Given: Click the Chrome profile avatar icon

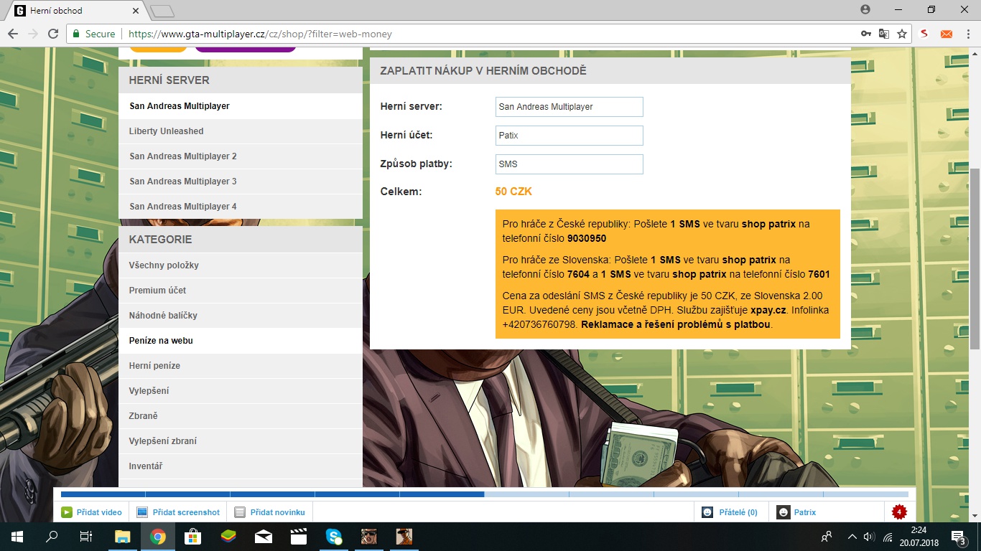Looking at the screenshot, I should (x=865, y=9).
